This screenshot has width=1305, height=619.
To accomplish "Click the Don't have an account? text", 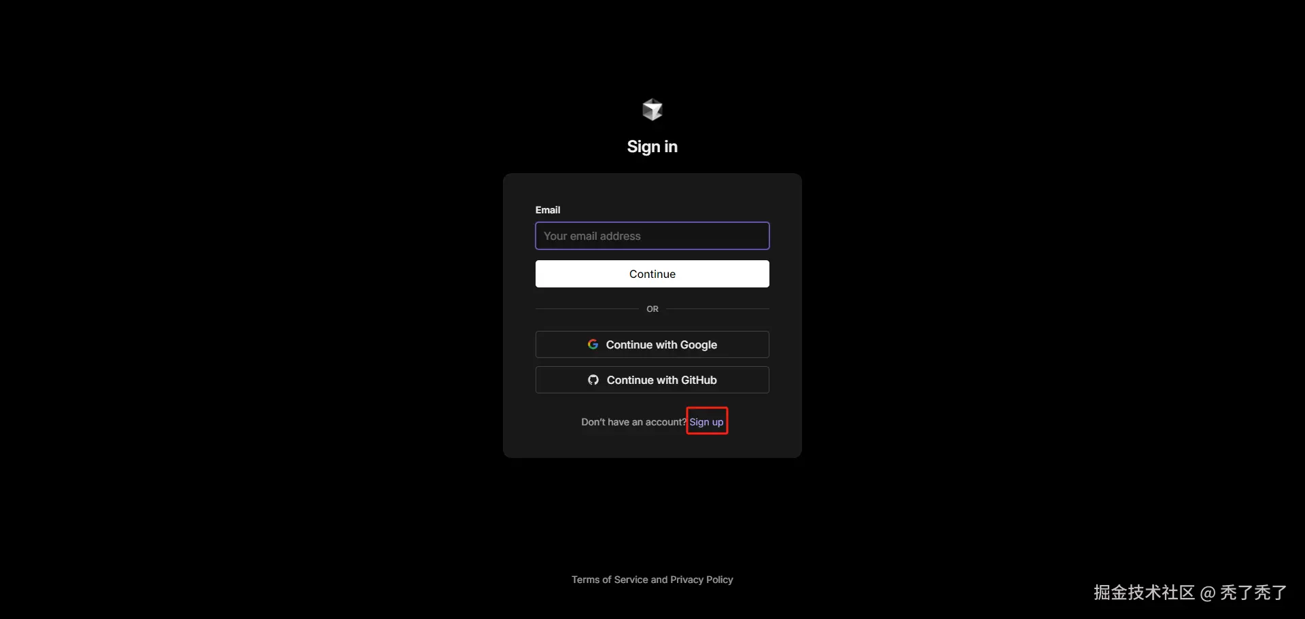I will (633, 422).
